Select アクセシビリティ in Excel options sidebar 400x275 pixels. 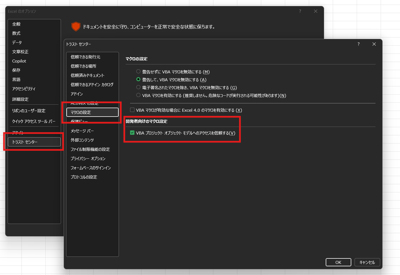click(x=34, y=89)
